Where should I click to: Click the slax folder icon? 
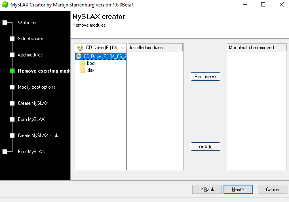click(82, 70)
